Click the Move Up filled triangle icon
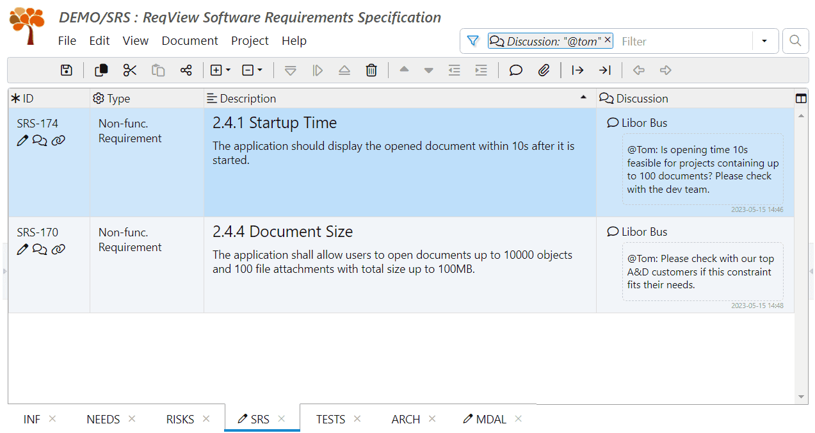Screen dimensions: 815x433 404,70
